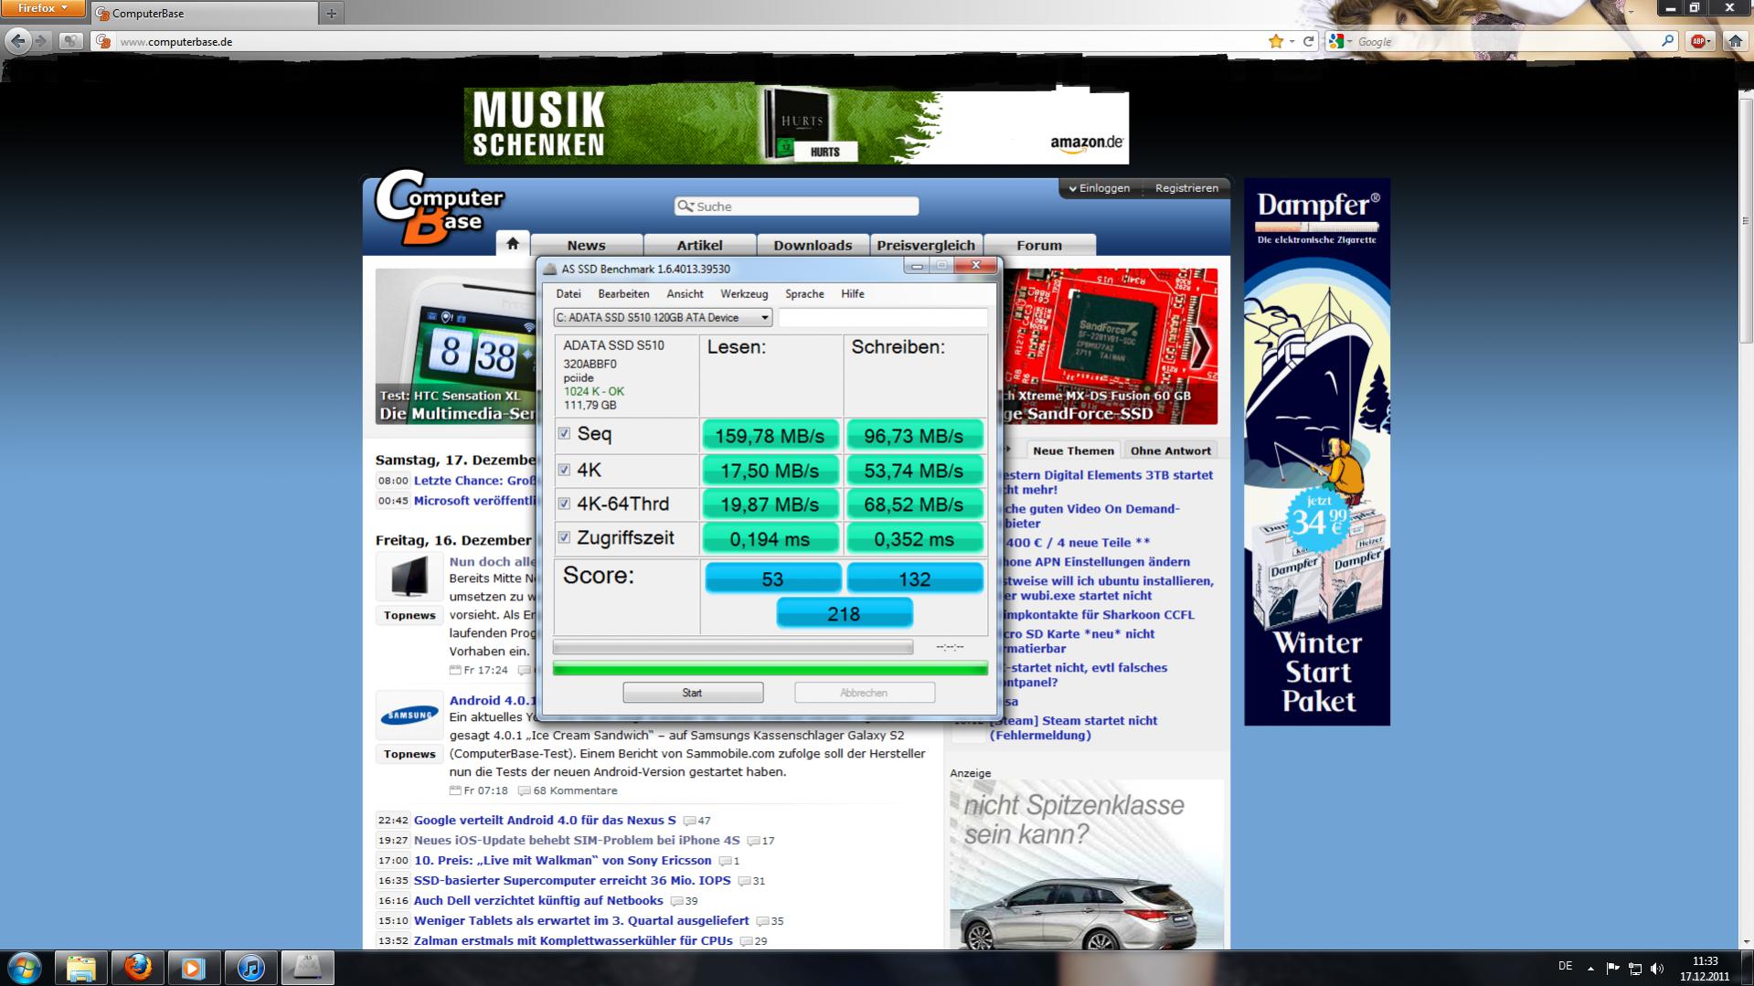Open 'Google verteilt Android 4.0' news link
Viewport: 1754px width, 986px height.
pos(545,821)
